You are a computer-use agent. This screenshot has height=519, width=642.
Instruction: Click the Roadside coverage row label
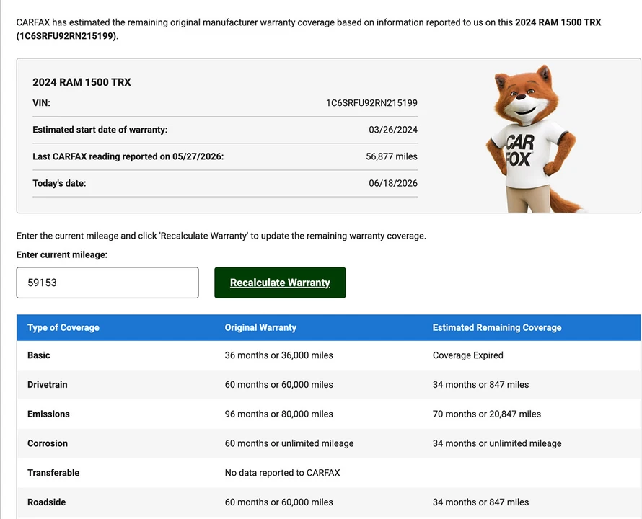(x=47, y=502)
